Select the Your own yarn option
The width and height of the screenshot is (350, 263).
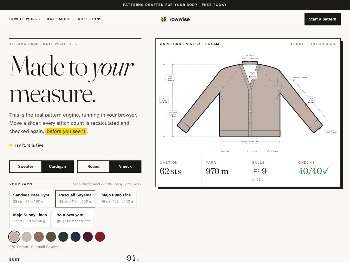coord(73,218)
